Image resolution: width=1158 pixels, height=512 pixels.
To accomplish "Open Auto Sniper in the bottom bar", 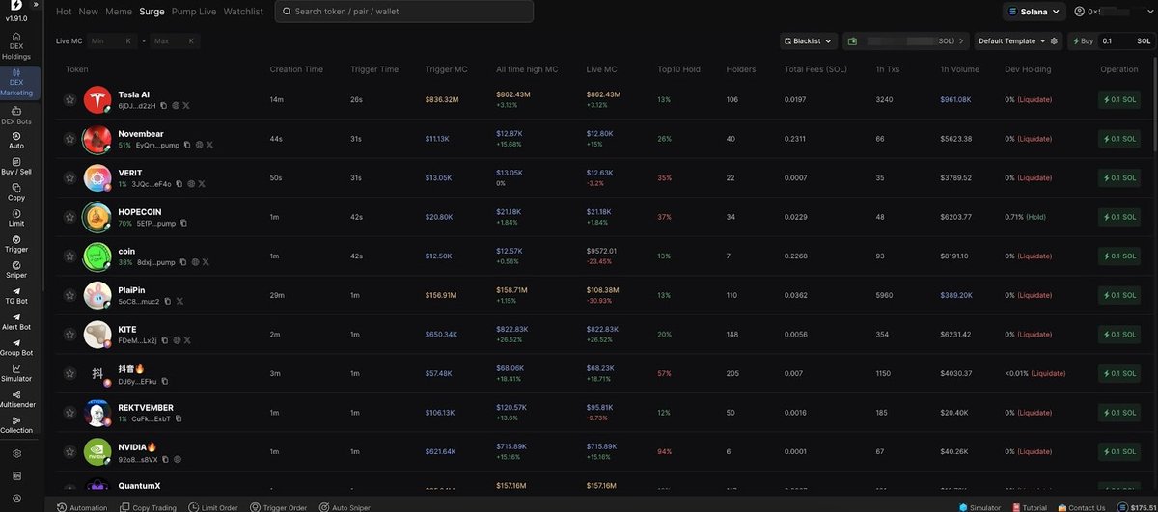I will click(x=346, y=506).
